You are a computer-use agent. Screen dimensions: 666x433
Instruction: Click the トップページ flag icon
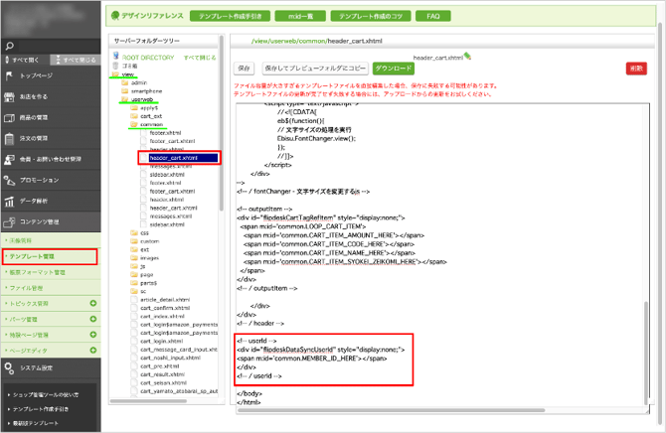coord(10,75)
